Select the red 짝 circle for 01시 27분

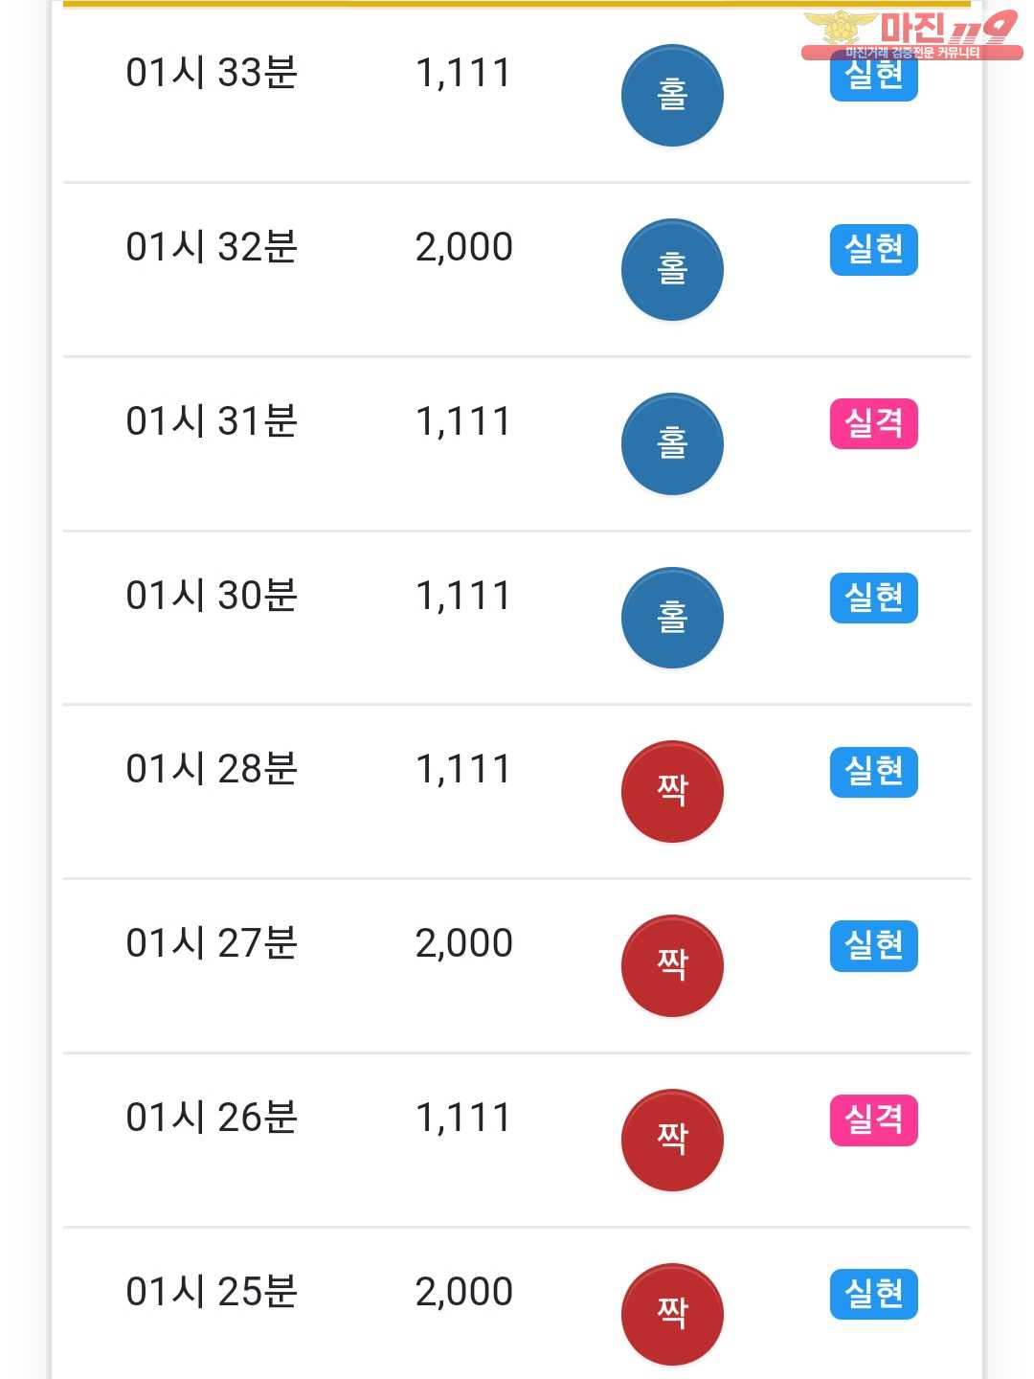[672, 965]
